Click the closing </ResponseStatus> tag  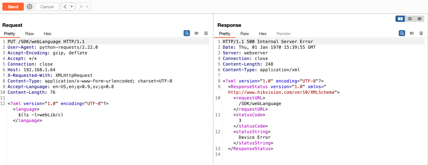[250, 149]
